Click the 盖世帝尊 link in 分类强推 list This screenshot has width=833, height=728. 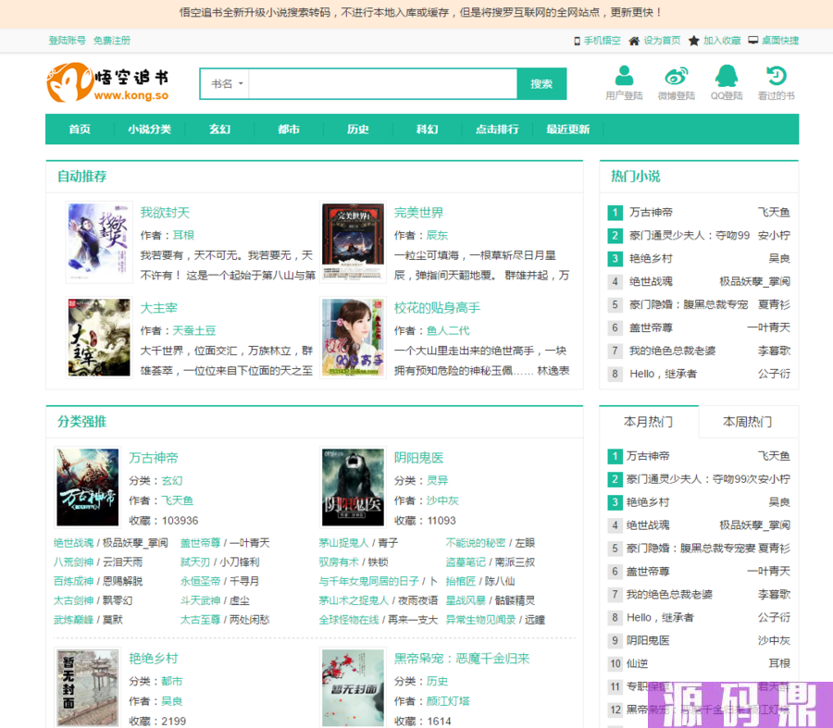coord(200,543)
